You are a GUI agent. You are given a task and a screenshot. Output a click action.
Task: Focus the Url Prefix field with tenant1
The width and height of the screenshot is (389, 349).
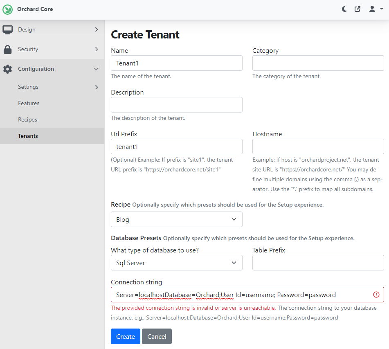pos(177,146)
